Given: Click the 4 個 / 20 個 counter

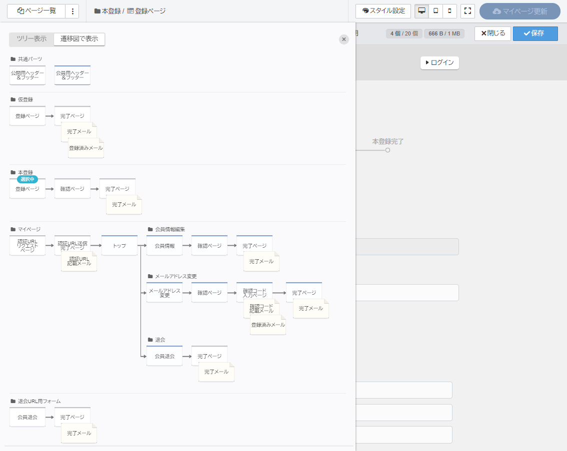Looking at the screenshot, I should (x=404, y=33).
